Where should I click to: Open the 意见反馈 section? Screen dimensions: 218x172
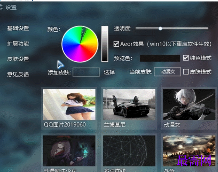click(18, 74)
